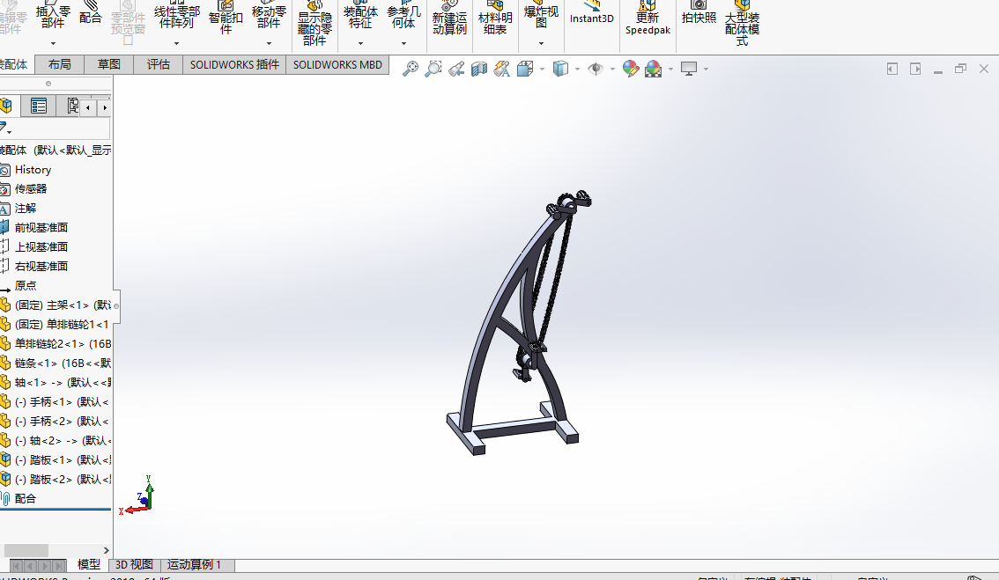Switch to the 草图 tab

pos(109,64)
